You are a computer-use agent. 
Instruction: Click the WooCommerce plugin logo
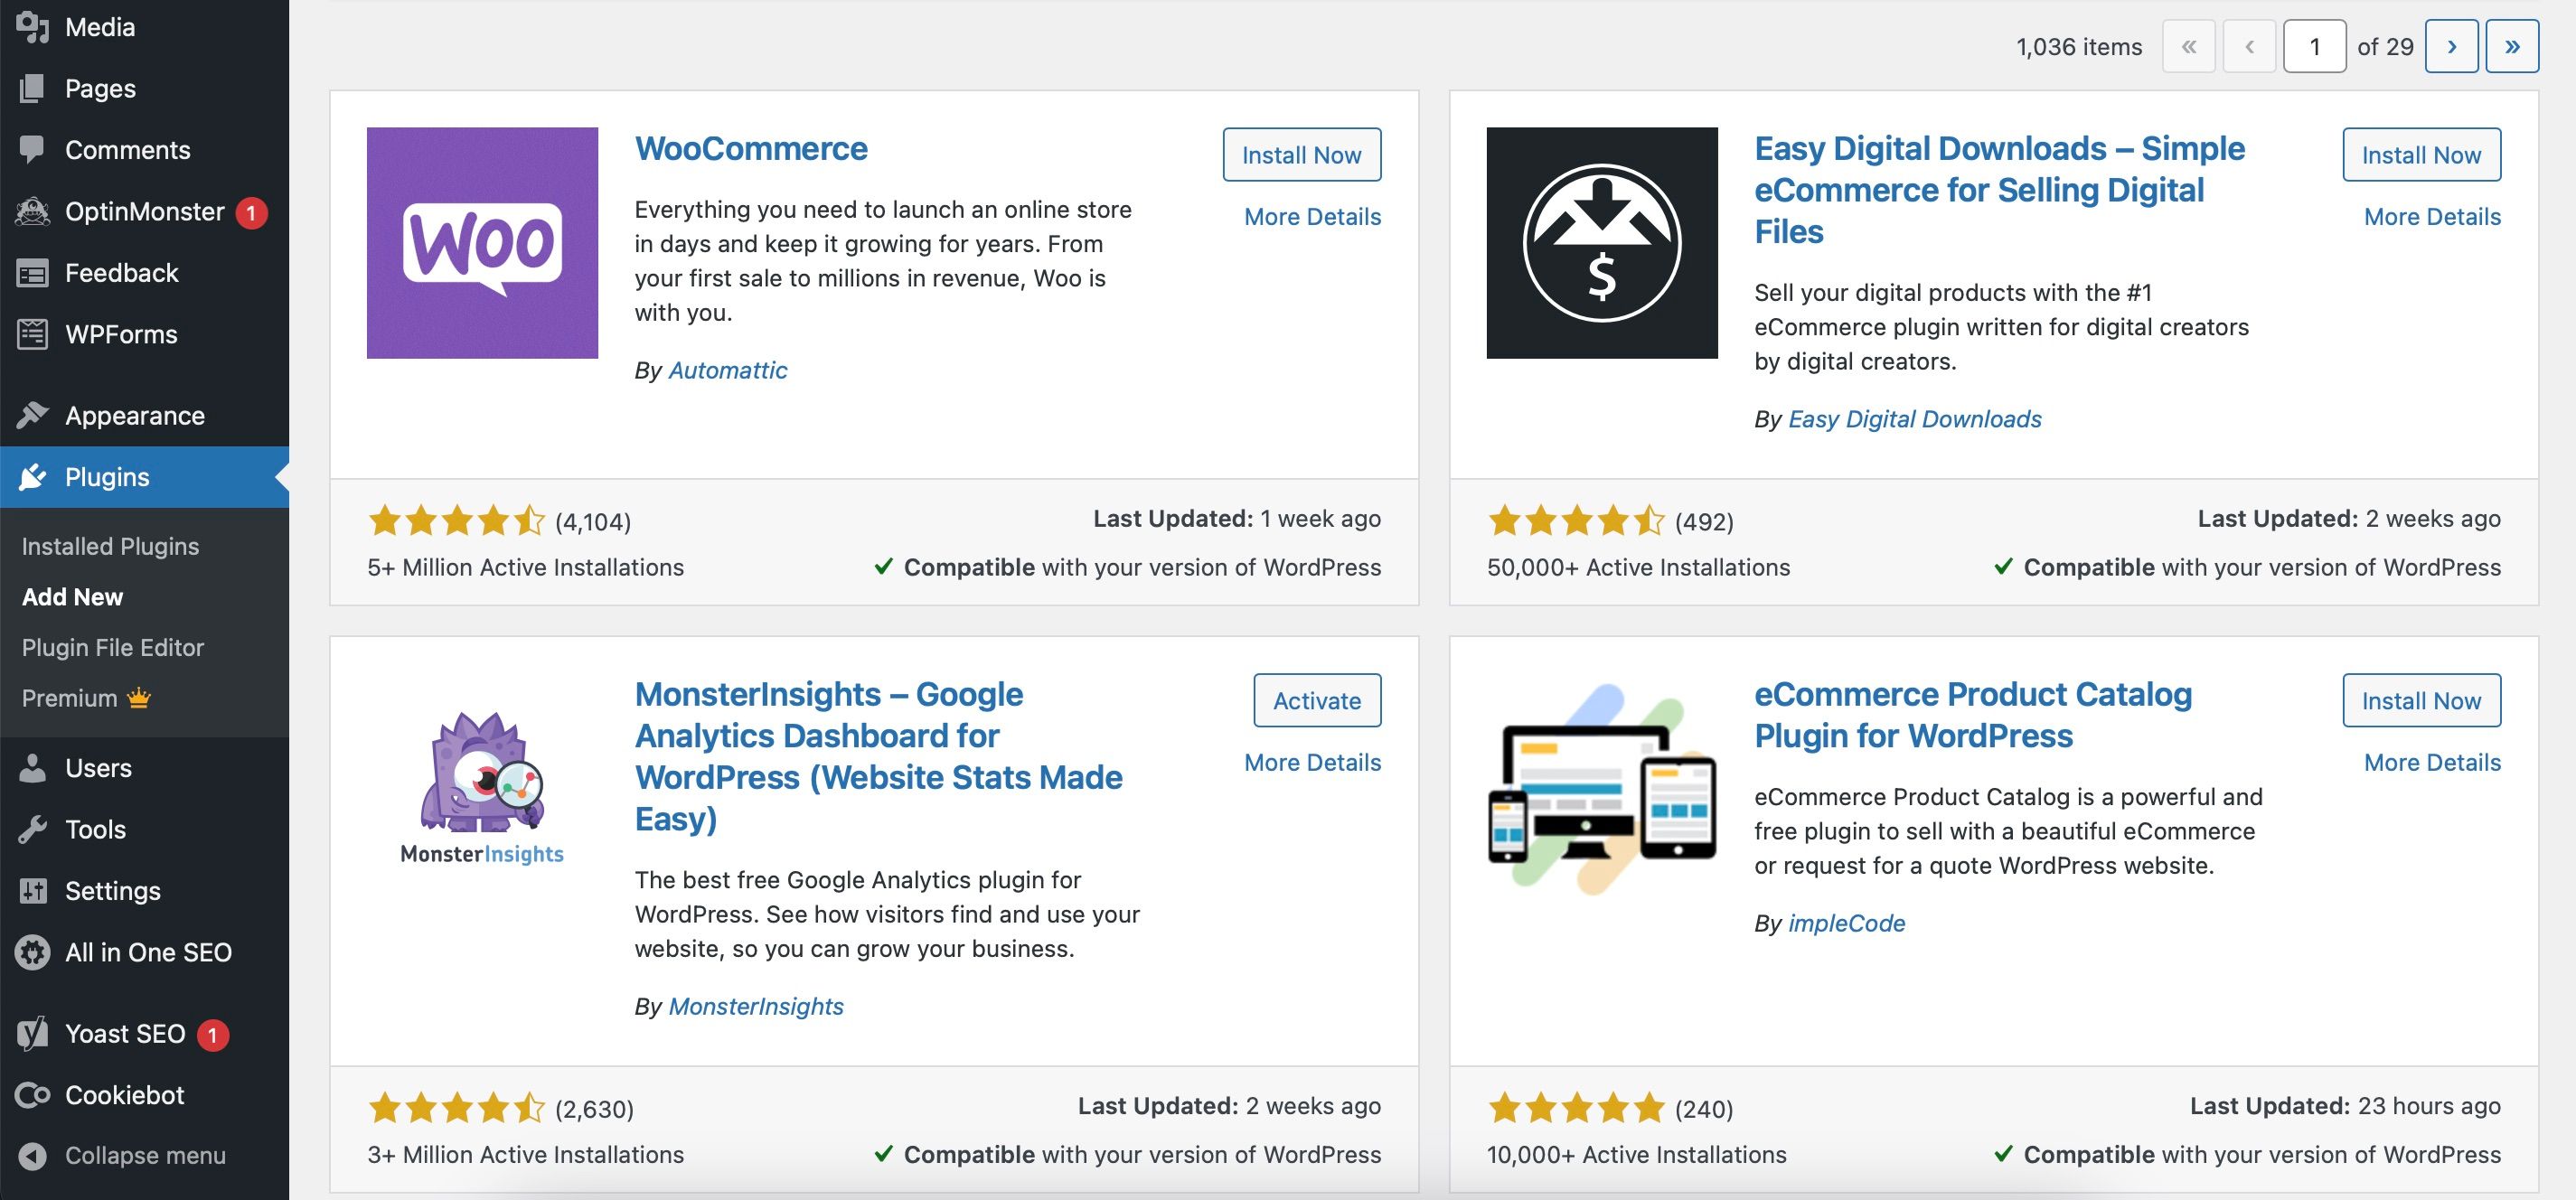482,243
